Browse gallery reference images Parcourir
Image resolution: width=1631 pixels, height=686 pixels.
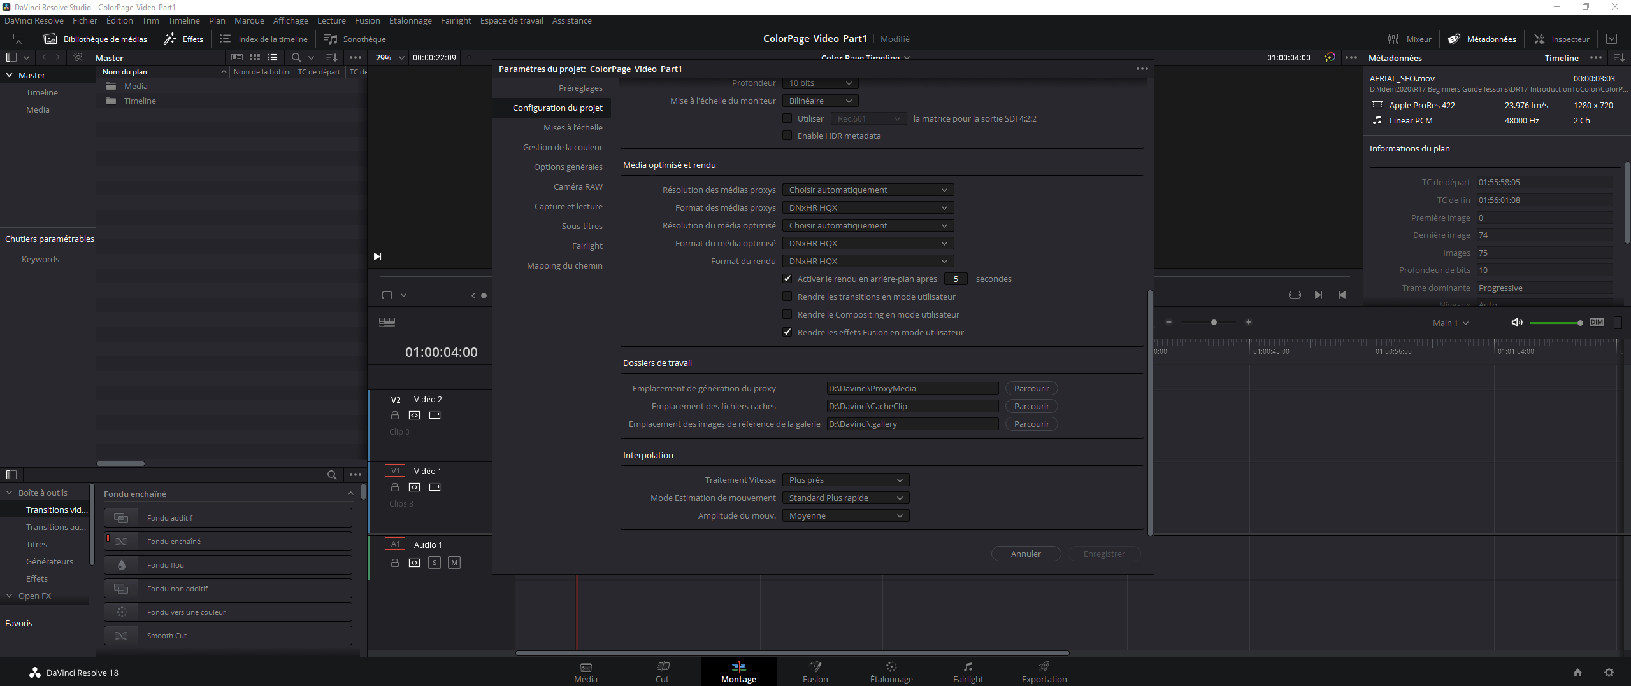click(x=1031, y=424)
